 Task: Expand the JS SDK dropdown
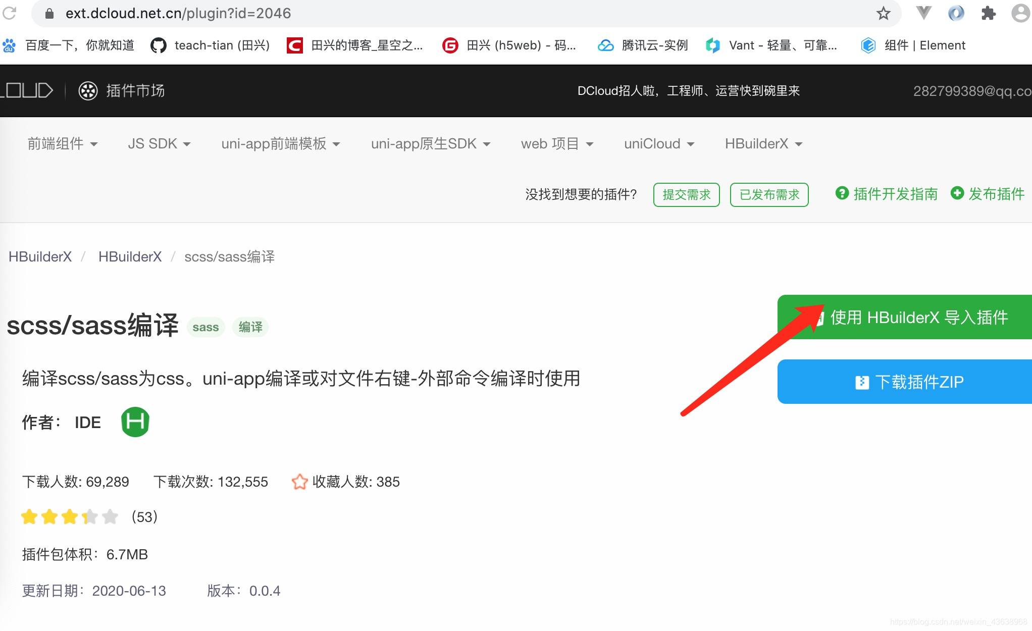point(159,144)
